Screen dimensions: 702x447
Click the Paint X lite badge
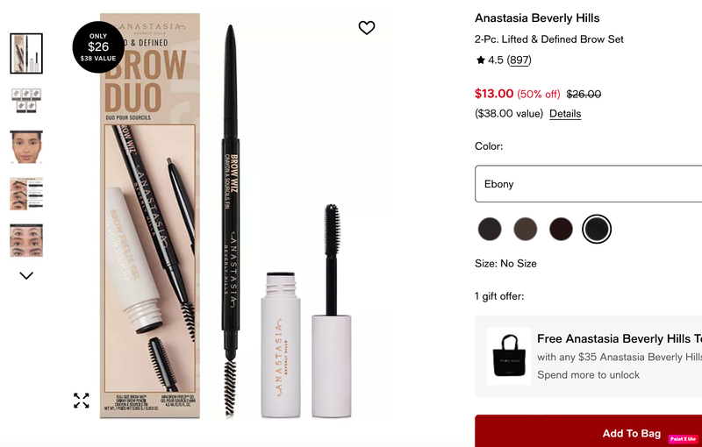684,439
